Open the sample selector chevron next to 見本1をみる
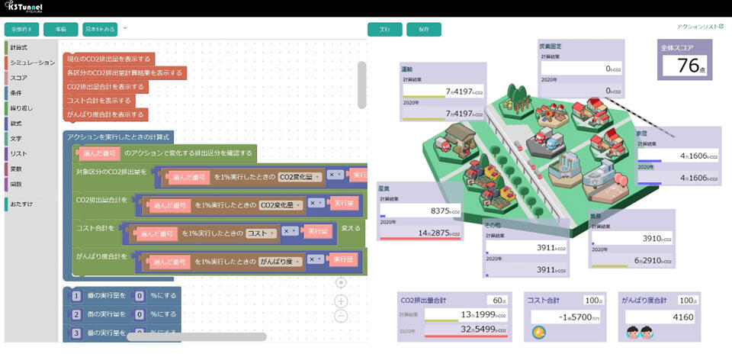The height and width of the screenshot is (357, 732). pyautogui.click(x=125, y=28)
